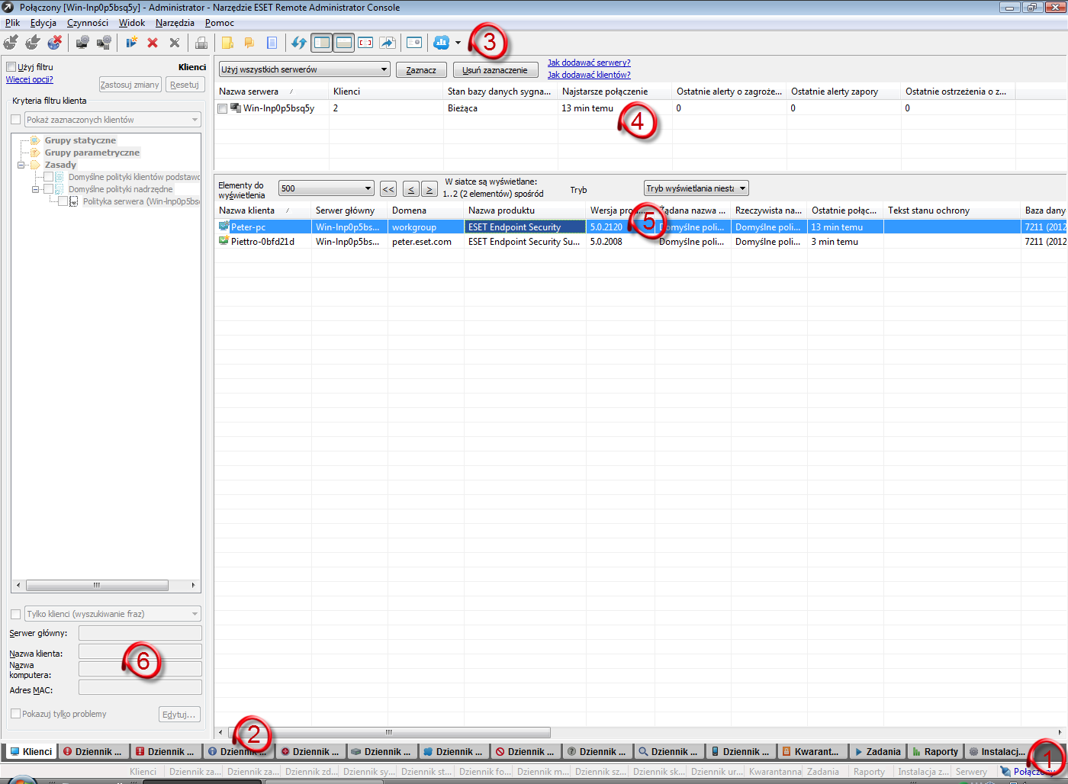Viewport: 1068px width, 784px height.
Task: Open the Jak dodawać serwery? link
Action: coord(589,63)
